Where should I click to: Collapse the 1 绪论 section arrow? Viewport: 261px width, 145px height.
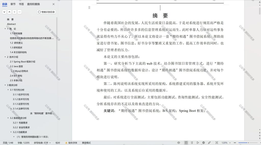click(x=5, y=29)
